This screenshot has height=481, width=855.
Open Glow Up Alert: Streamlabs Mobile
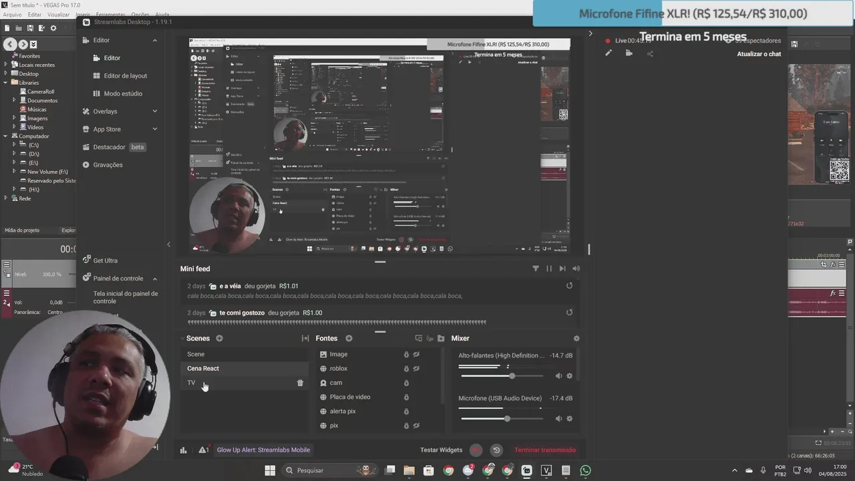[x=263, y=450]
